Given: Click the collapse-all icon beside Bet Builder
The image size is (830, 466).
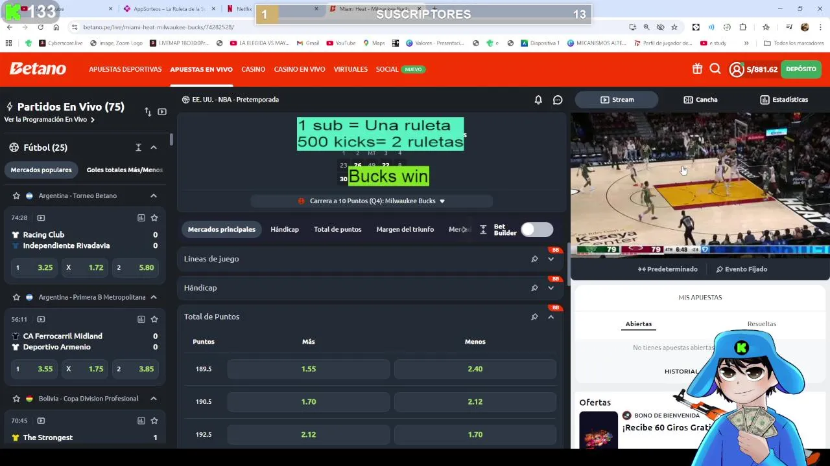Looking at the screenshot, I should (x=483, y=230).
